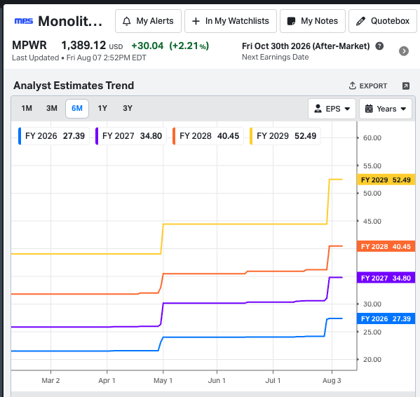Toggle the FY 2029 legend series
This screenshot has height=397, width=420.
[285, 136]
